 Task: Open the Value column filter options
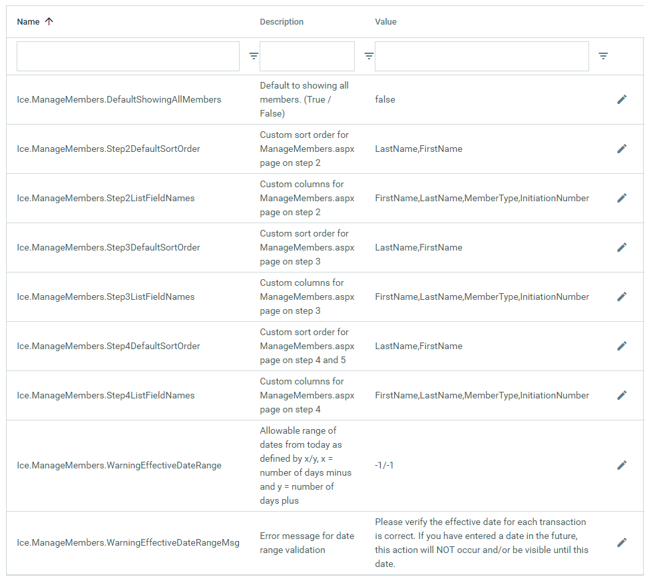pyautogui.click(x=603, y=56)
